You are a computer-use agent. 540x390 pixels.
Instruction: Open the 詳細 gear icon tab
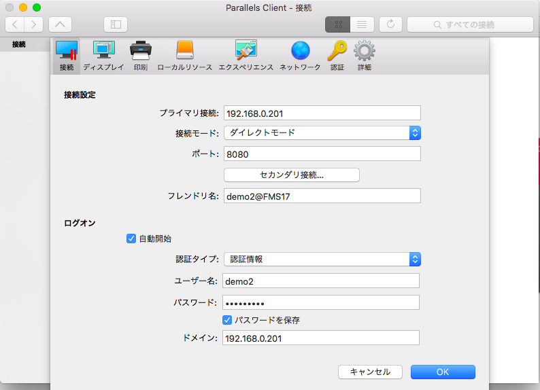365,56
